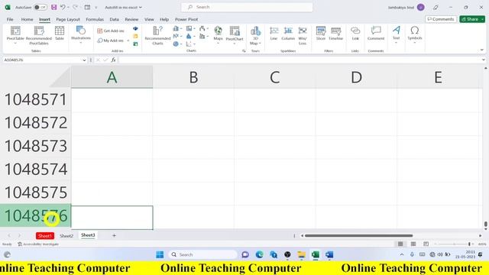Switch to the Home tab
489x275 pixels.
tap(28, 19)
